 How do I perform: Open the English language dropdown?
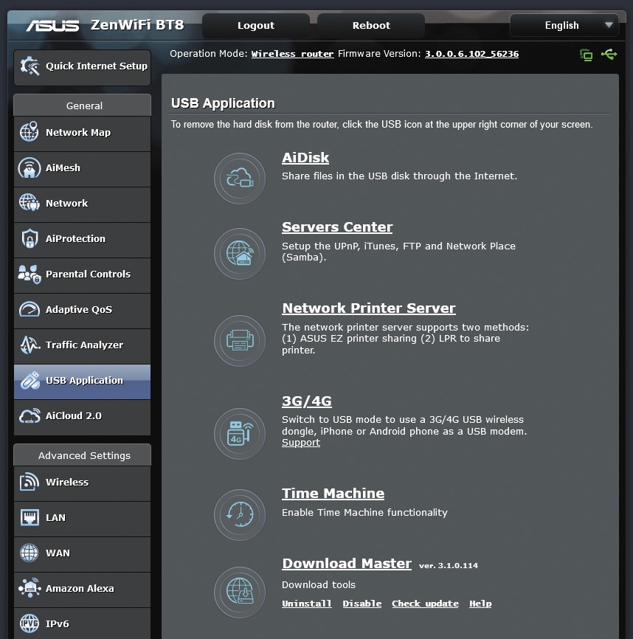[564, 25]
